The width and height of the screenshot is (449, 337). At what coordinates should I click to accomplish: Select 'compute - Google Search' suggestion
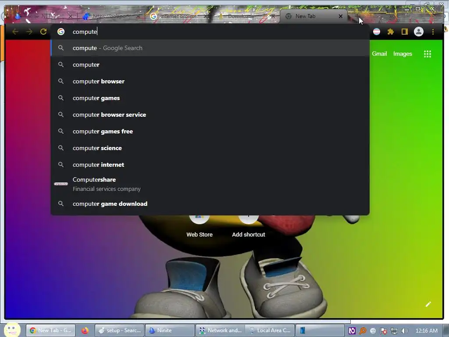(x=210, y=48)
